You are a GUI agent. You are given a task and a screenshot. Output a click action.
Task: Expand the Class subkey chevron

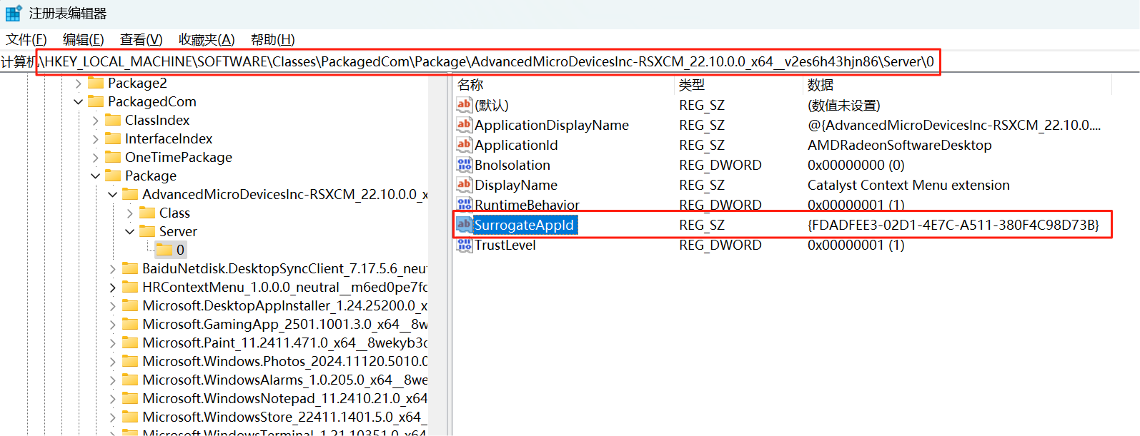click(129, 213)
